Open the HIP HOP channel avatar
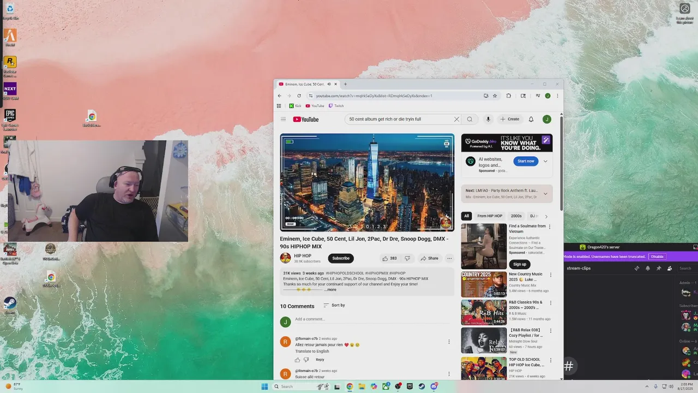Screen dimensions: 698x393 (285, 258)
